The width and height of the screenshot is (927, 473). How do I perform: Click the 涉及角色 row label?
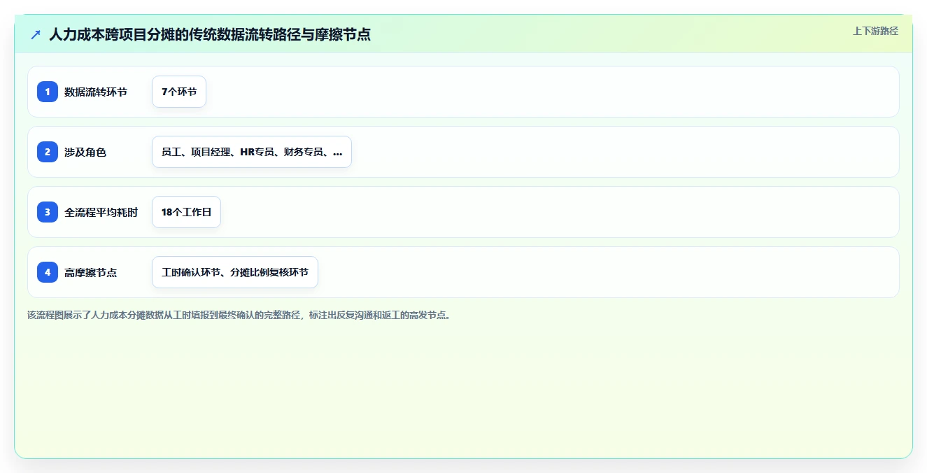[x=85, y=152]
